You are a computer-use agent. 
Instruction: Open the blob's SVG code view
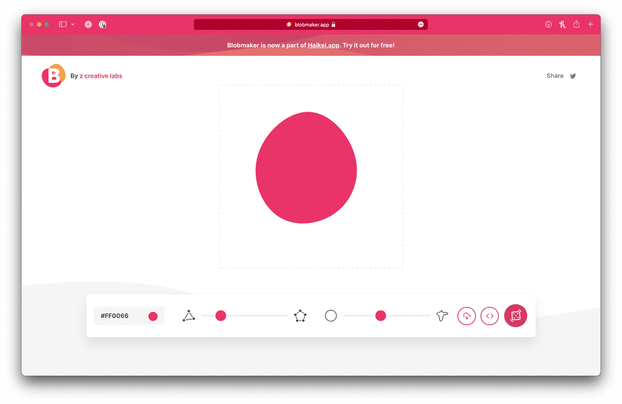[x=490, y=315]
